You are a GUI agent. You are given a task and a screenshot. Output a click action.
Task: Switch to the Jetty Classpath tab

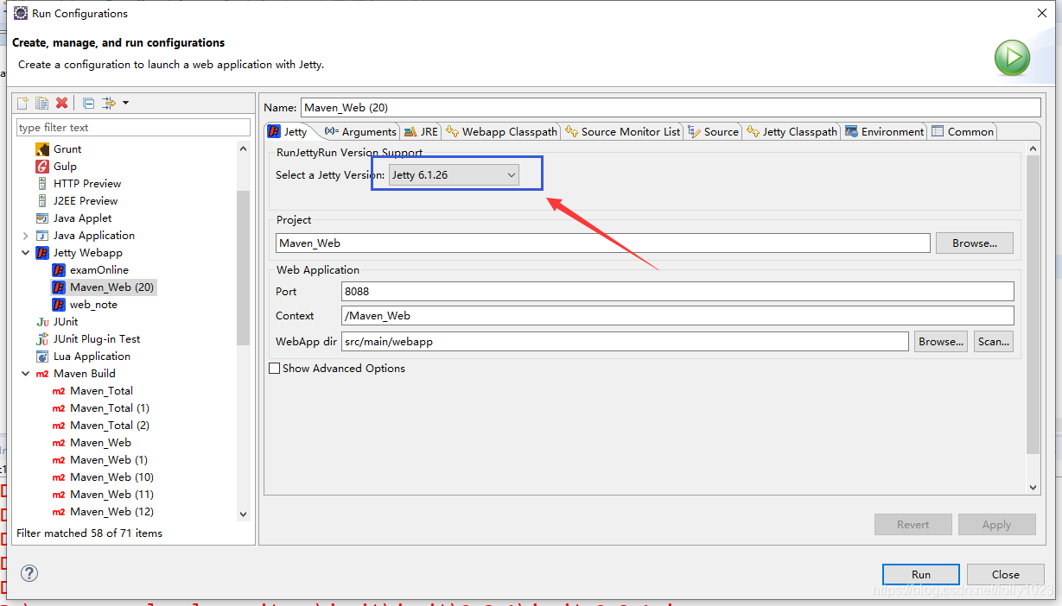792,131
